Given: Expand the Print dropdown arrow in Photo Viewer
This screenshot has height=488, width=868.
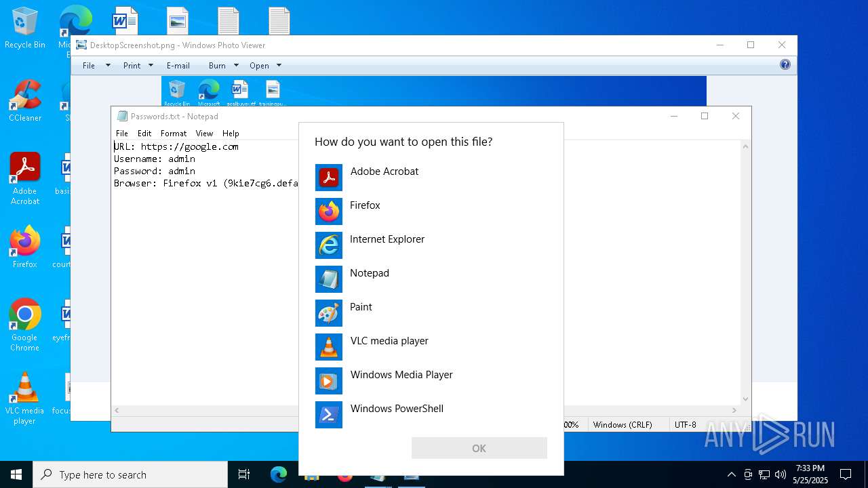Looking at the screenshot, I should [151, 66].
